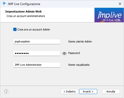The width and height of the screenshot is (124, 98).
Task: Click the JMP app icon in title bar
Action: 4,4
